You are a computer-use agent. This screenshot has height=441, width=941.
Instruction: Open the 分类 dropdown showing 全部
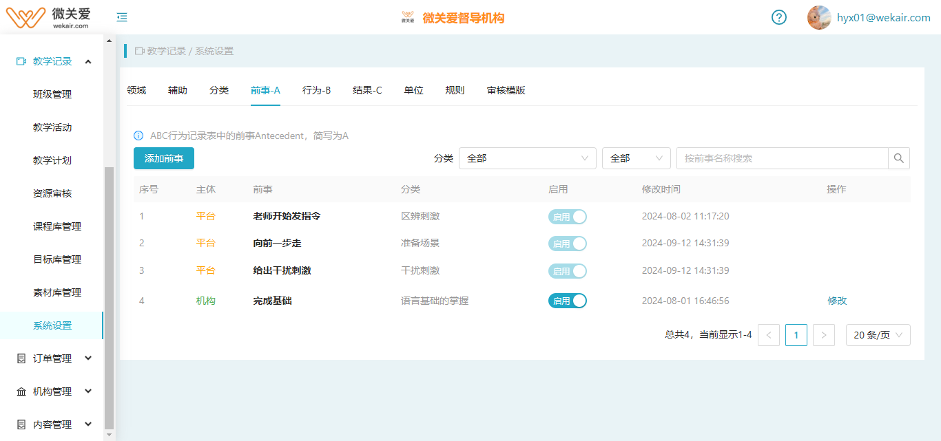[x=527, y=158]
